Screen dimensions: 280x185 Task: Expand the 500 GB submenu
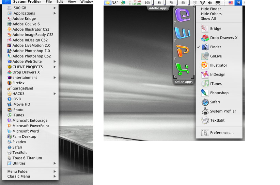[30, 8]
